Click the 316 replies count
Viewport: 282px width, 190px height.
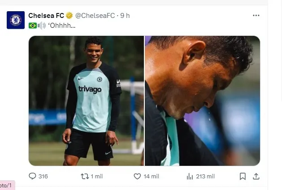(43, 176)
